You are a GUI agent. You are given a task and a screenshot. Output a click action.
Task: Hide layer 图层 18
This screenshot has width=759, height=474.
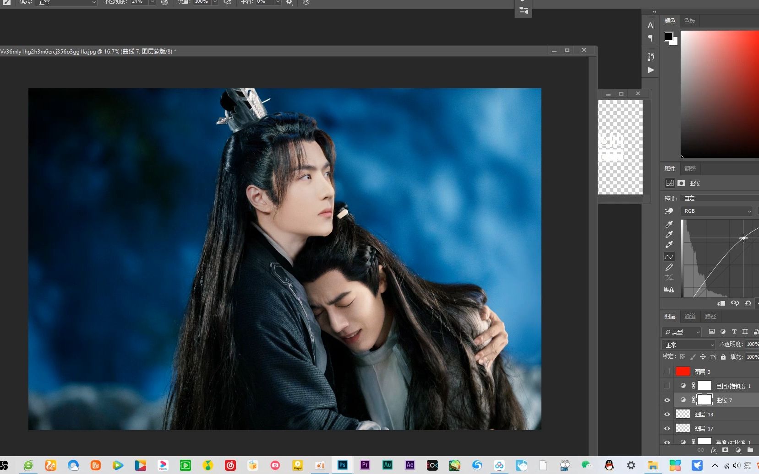[667, 414]
